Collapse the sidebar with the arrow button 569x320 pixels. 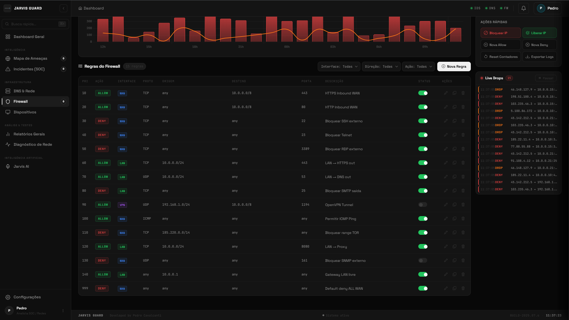tap(63, 8)
